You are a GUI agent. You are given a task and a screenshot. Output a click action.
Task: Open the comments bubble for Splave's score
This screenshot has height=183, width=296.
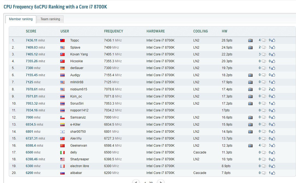click(264, 48)
